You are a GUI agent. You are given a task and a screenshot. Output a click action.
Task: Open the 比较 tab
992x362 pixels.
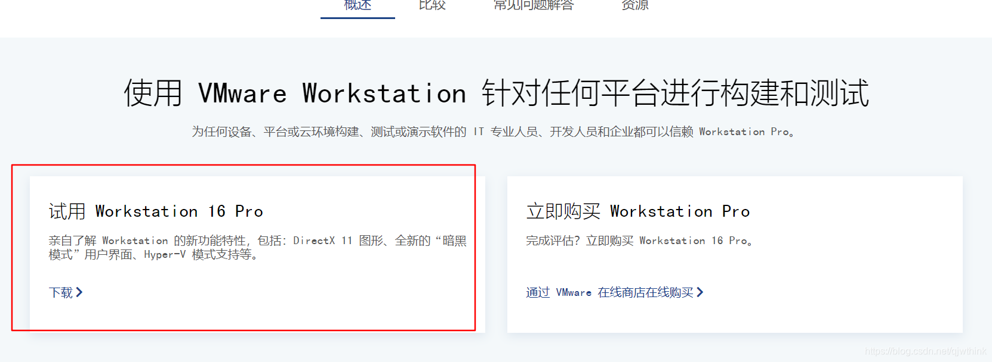pos(432,5)
